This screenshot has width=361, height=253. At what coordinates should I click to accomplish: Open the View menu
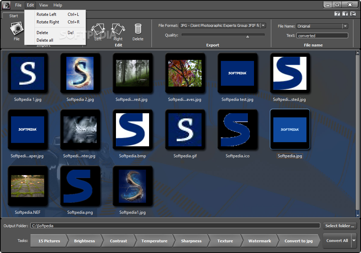tap(43, 5)
